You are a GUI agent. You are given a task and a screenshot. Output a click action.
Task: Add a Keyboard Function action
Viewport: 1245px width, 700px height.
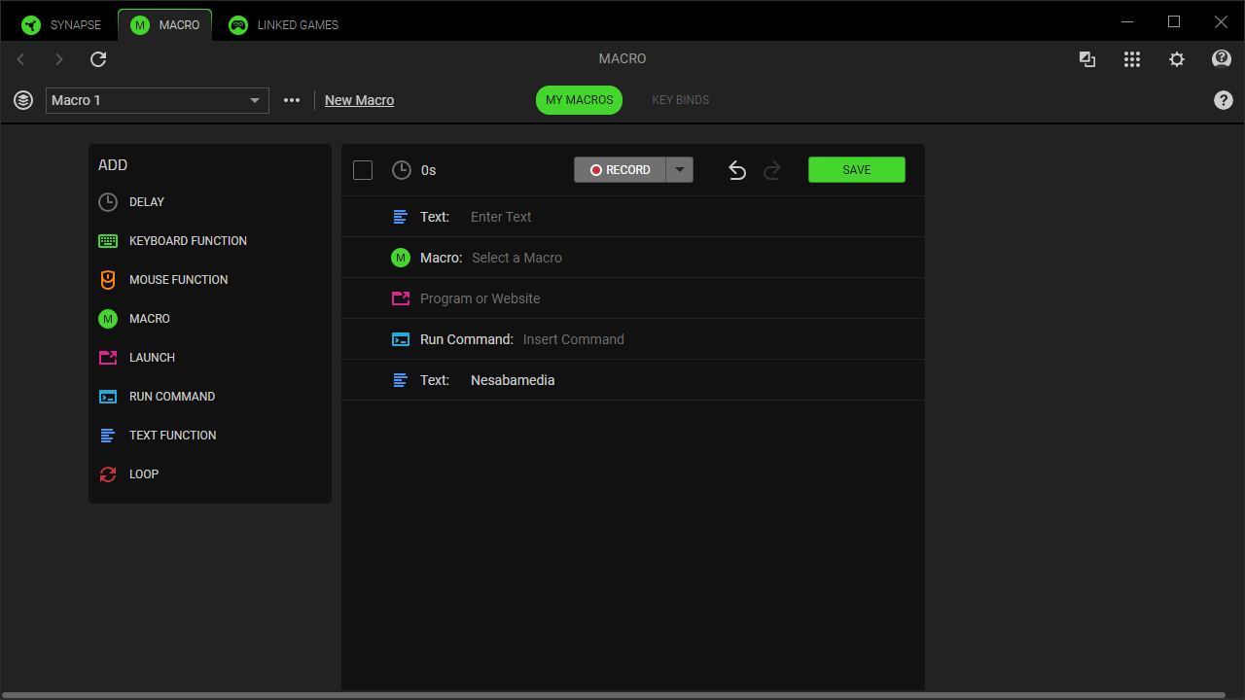tap(187, 241)
